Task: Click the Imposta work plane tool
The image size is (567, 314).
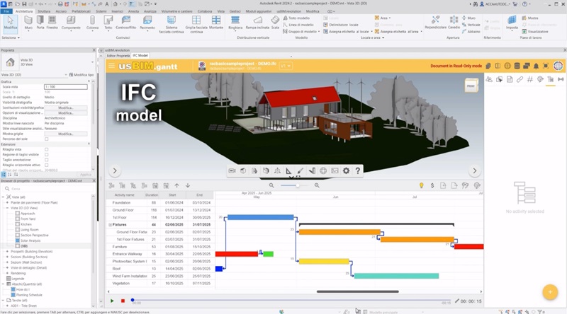Action: [512, 23]
